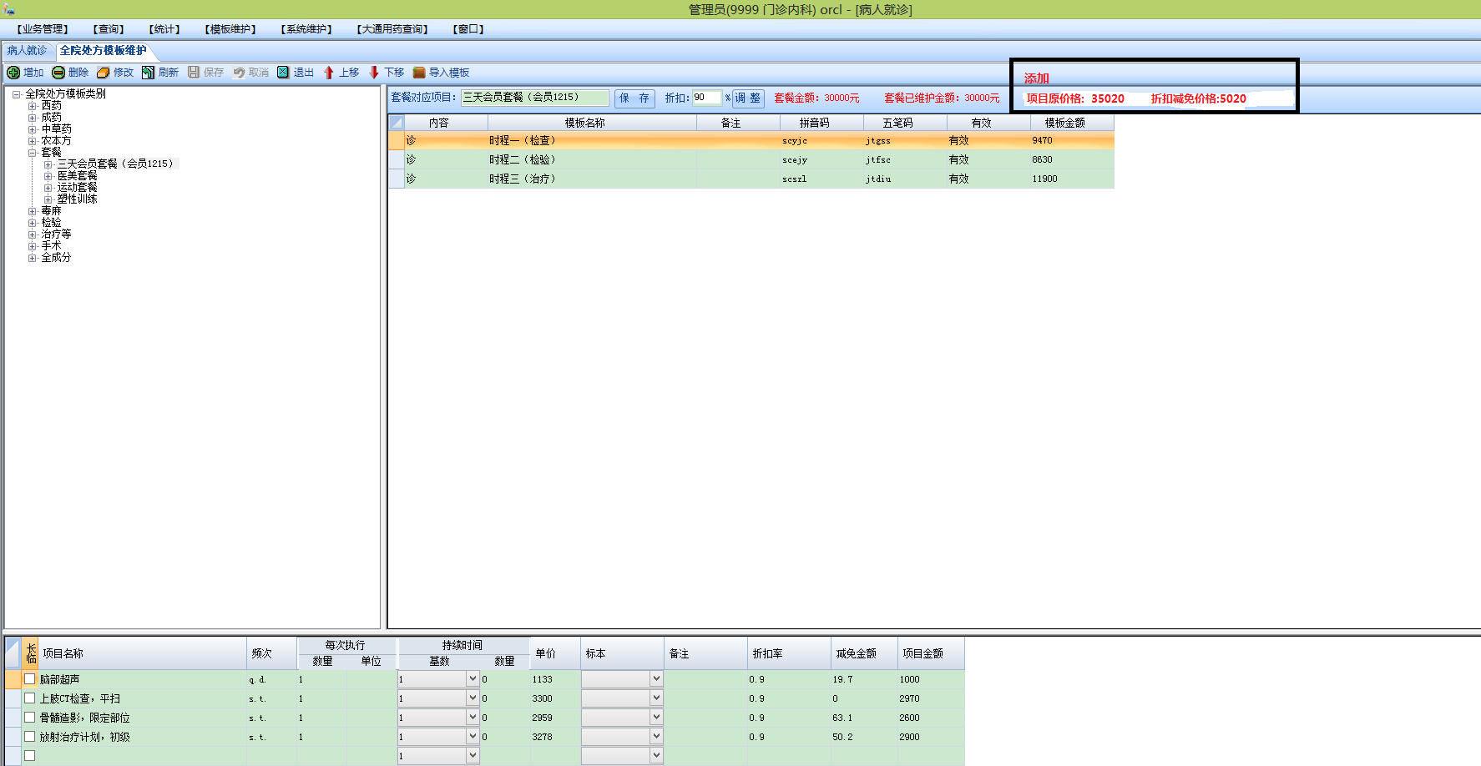This screenshot has height=766, width=1481.
Task: Open the 系统维护 menu
Action: (x=306, y=29)
